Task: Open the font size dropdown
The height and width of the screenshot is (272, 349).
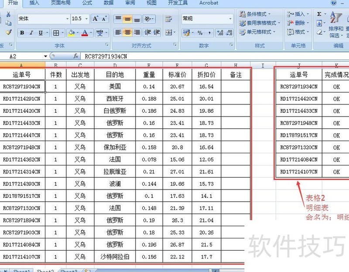Action: [x=86, y=19]
